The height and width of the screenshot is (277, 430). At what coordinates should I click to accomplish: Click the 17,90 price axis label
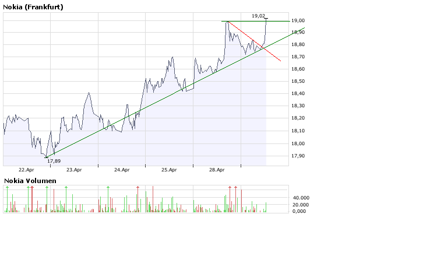298,156
